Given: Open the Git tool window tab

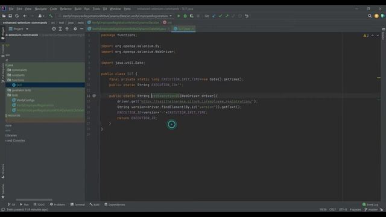Looking at the screenshot, I should point(11,205).
